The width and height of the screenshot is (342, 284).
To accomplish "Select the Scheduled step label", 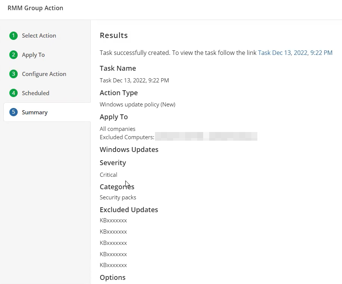I will (35, 93).
